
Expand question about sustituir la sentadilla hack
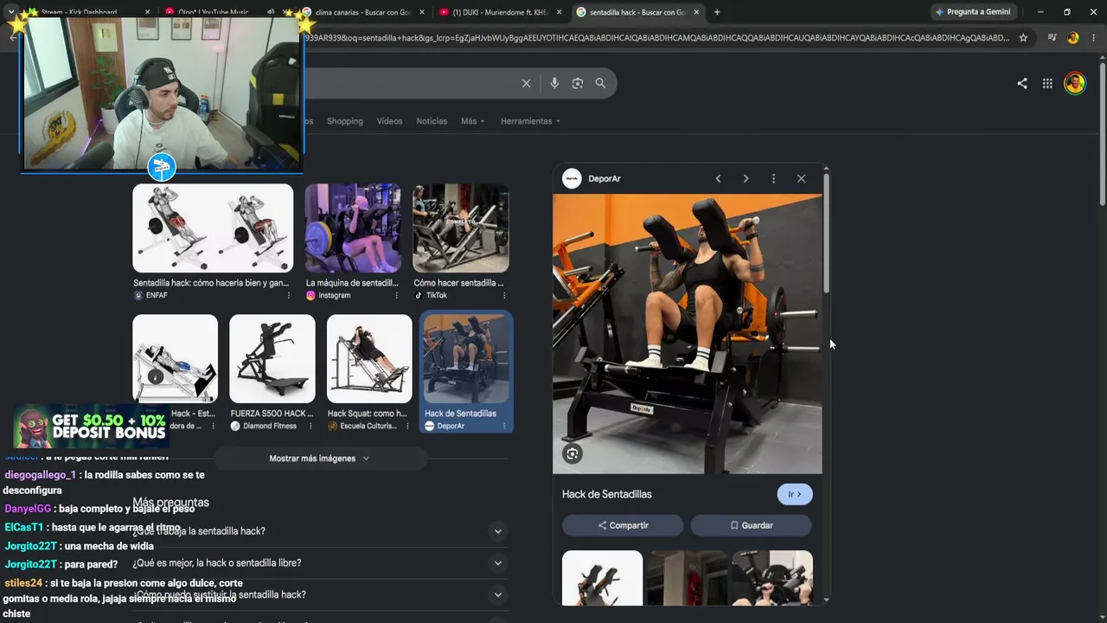[x=320, y=595]
